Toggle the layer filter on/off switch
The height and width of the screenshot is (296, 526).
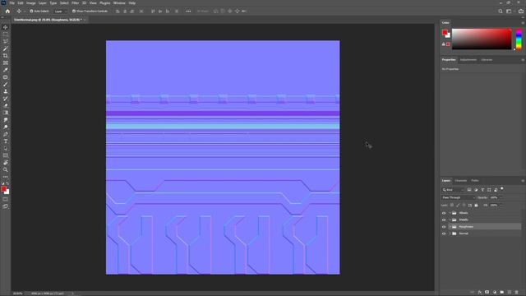click(x=502, y=189)
